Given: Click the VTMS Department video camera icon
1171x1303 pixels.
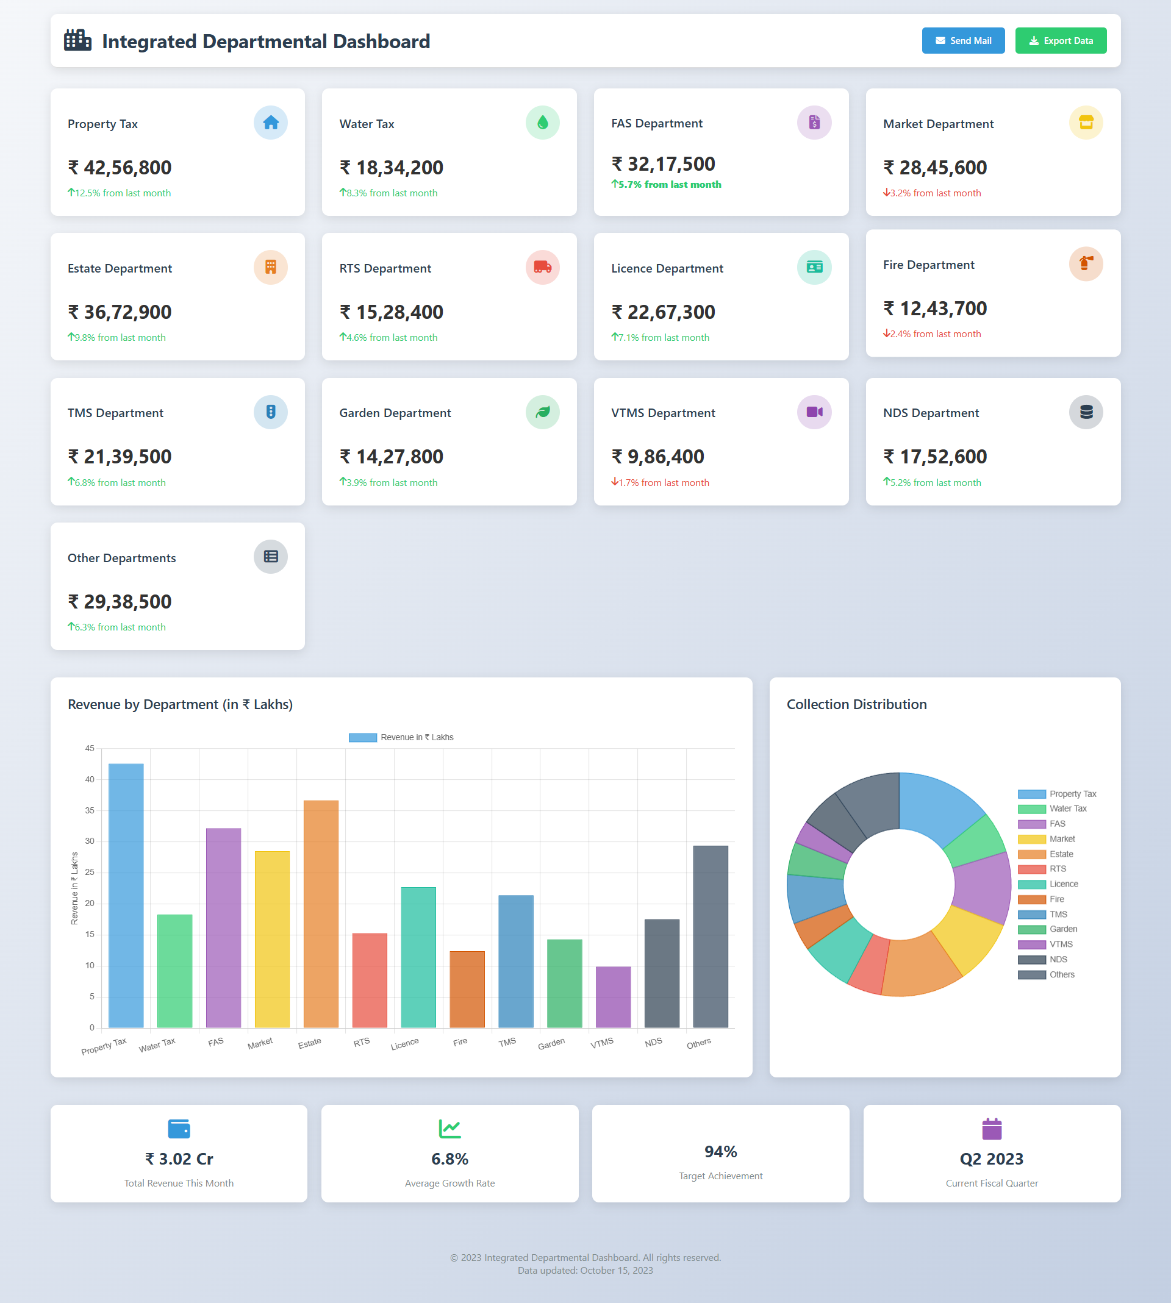Looking at the screenshot, I should coord(814,412).
